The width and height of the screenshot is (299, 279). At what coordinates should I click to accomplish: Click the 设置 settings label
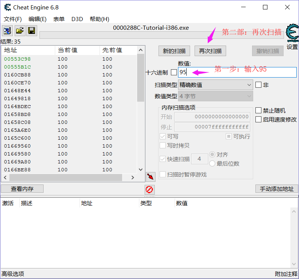tap(292, 47)
